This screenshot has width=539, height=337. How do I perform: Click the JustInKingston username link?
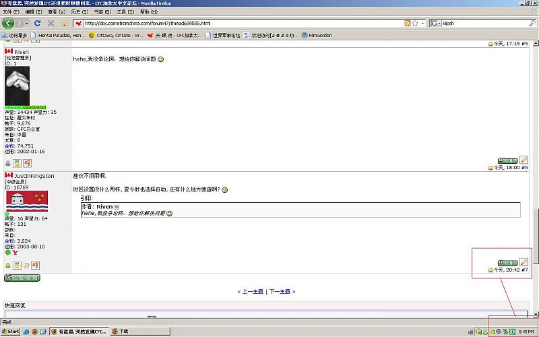tap(34, 176)
